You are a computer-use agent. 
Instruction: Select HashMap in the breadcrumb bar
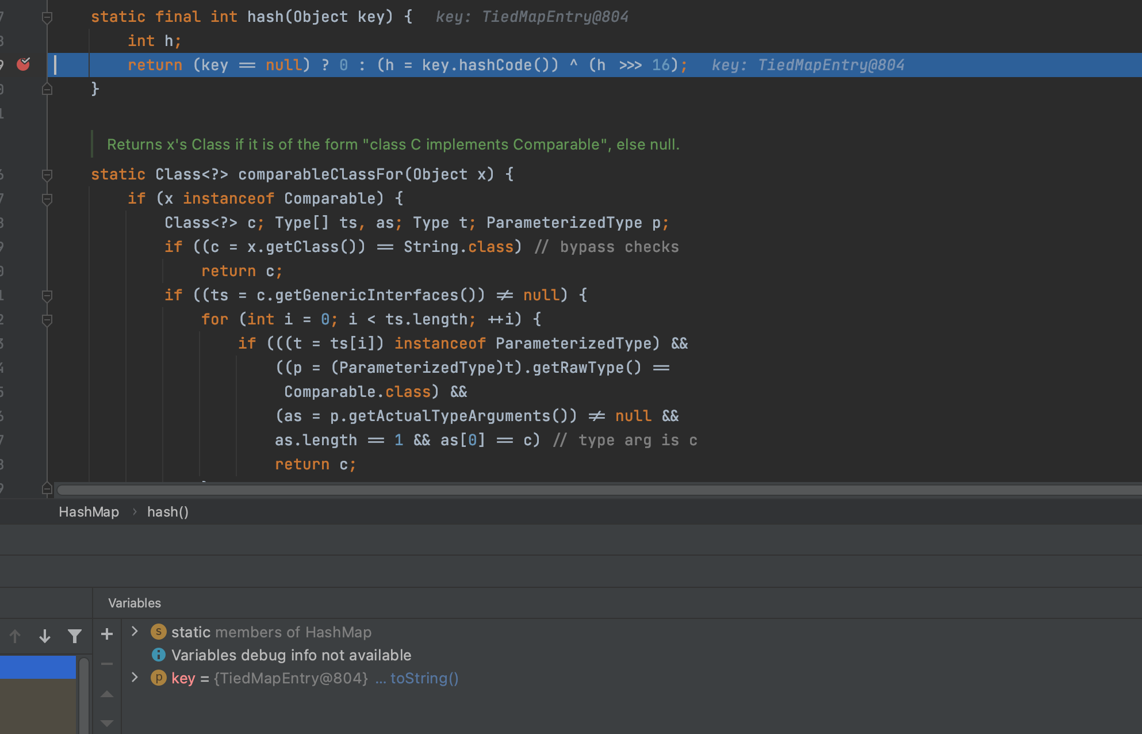[89, 511]
